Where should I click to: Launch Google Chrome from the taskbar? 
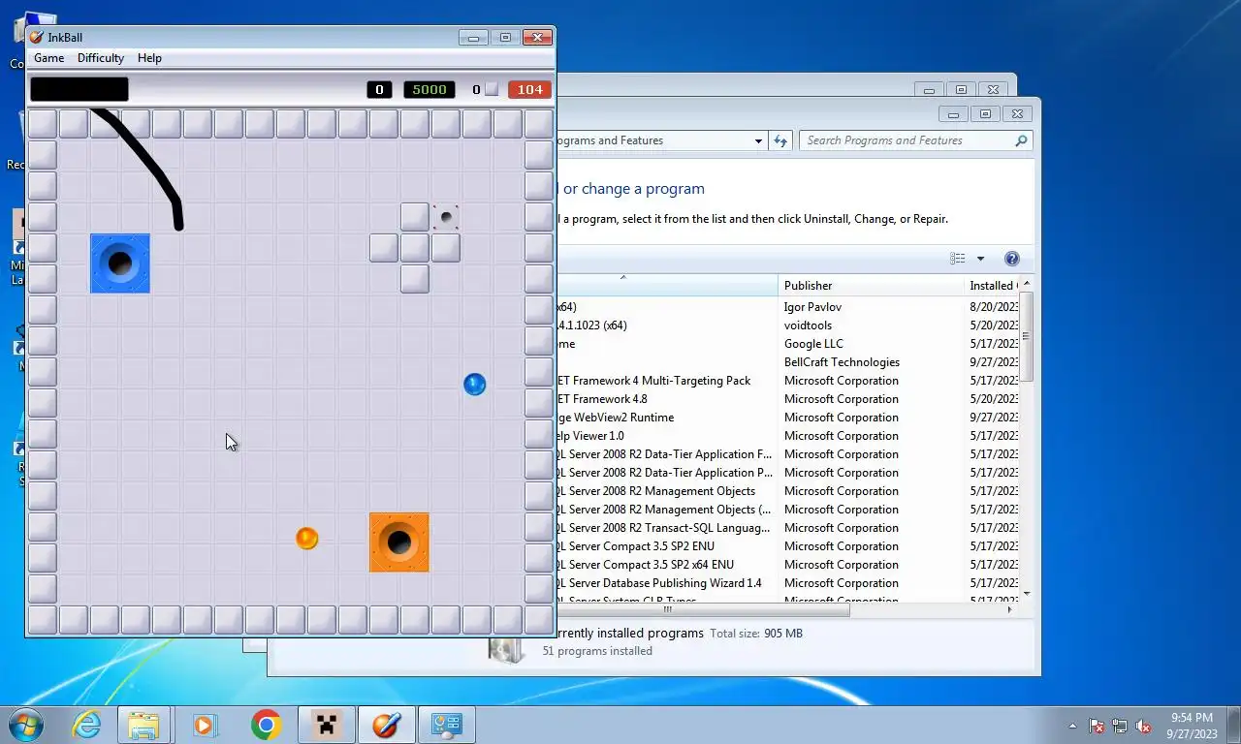[266, 725]
